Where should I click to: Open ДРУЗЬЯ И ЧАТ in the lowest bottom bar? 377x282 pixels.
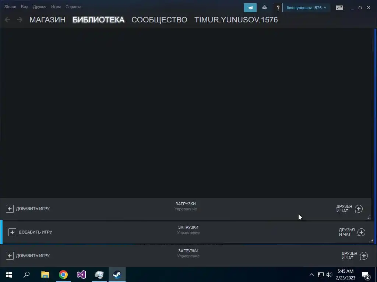pyautogui.click(x=350, y=256)
